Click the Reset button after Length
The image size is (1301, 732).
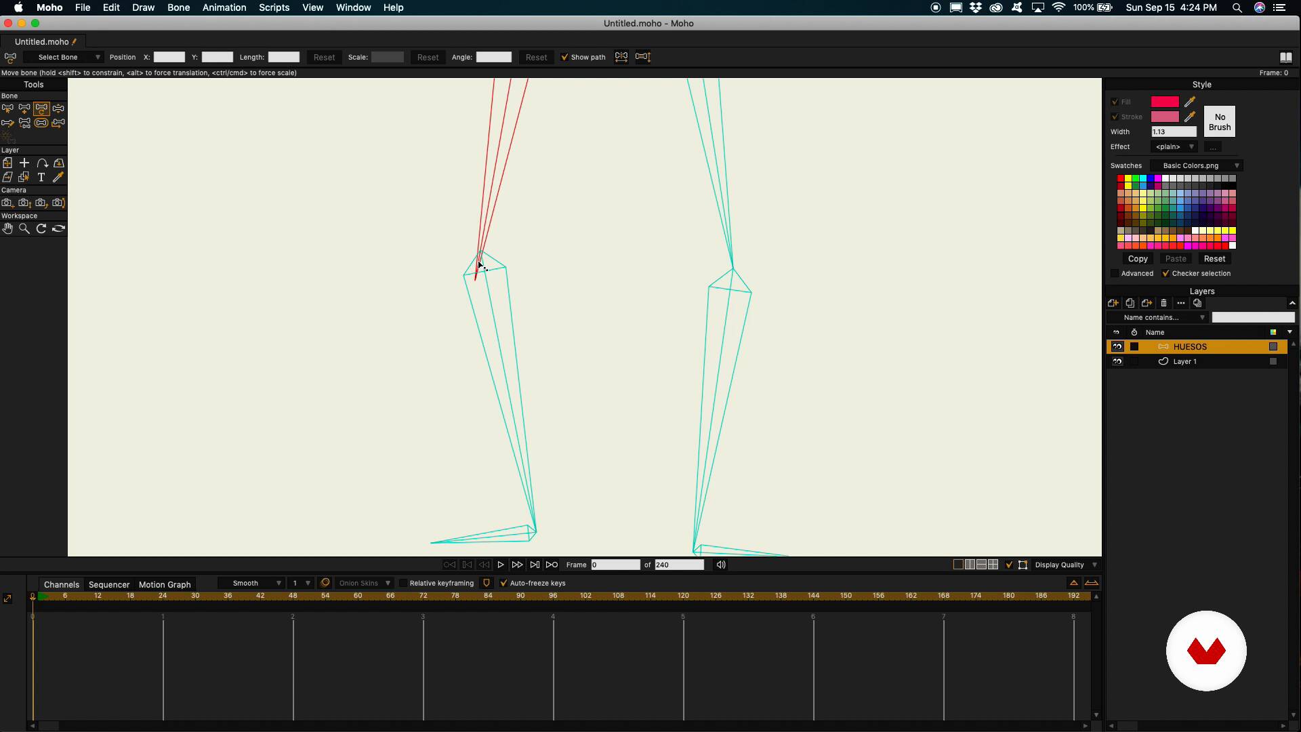point(324,58)
